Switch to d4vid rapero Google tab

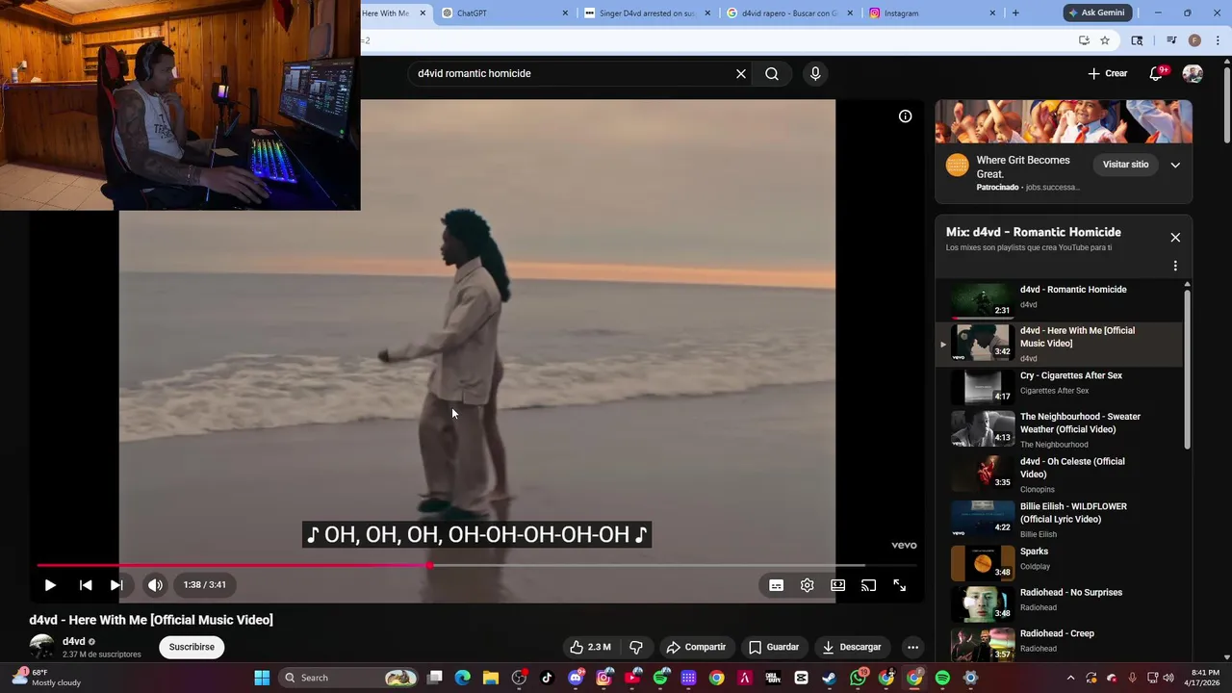(789, 13)
